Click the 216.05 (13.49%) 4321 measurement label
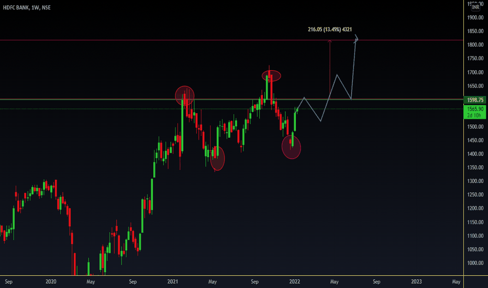This screenshot has height=288, width=488. [330, 29]
